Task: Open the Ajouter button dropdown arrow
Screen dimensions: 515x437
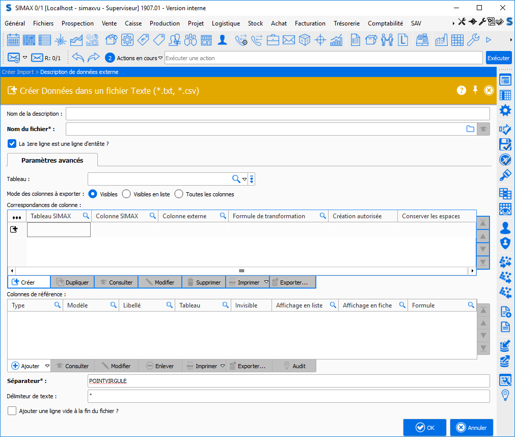Action: [47, 366]
